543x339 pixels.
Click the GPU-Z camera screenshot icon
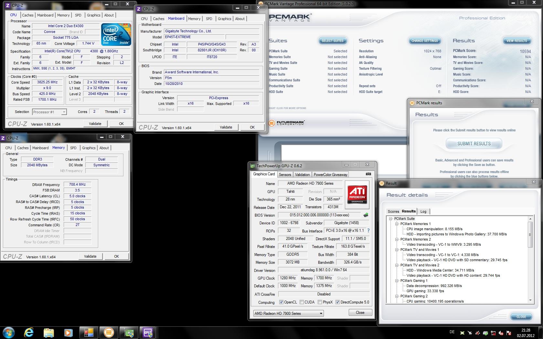coord(368,174)
